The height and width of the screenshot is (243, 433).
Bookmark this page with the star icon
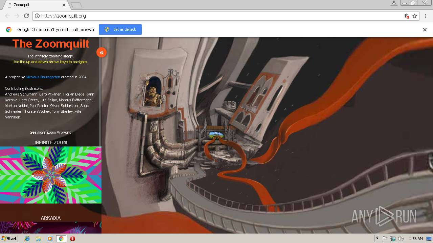coord(415,16)
